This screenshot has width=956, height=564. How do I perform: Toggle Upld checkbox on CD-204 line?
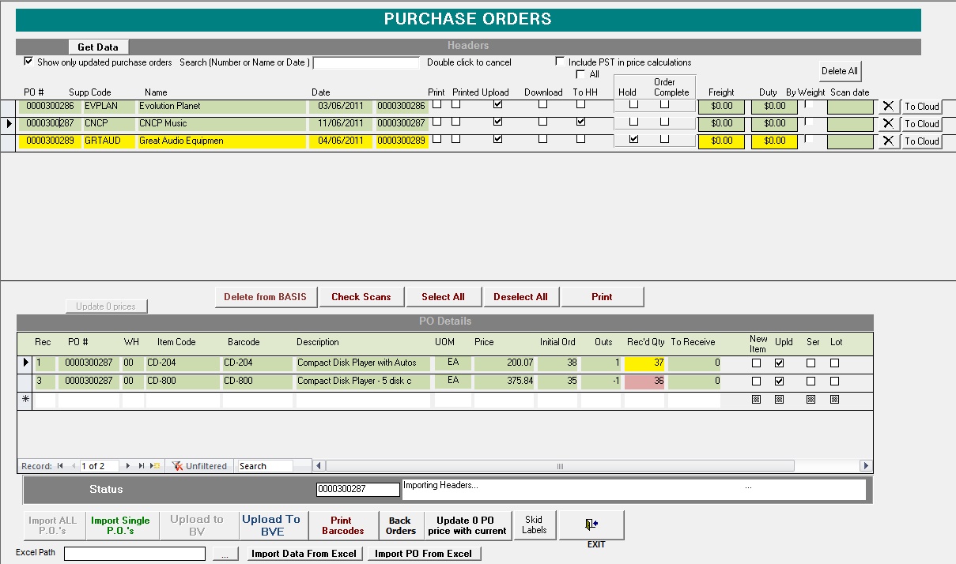[779, 363]
